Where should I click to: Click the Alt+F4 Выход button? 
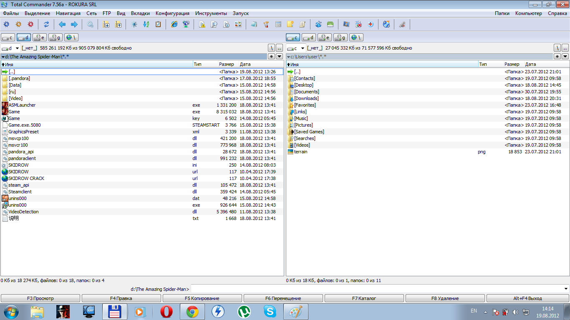(x=528, y=298)
